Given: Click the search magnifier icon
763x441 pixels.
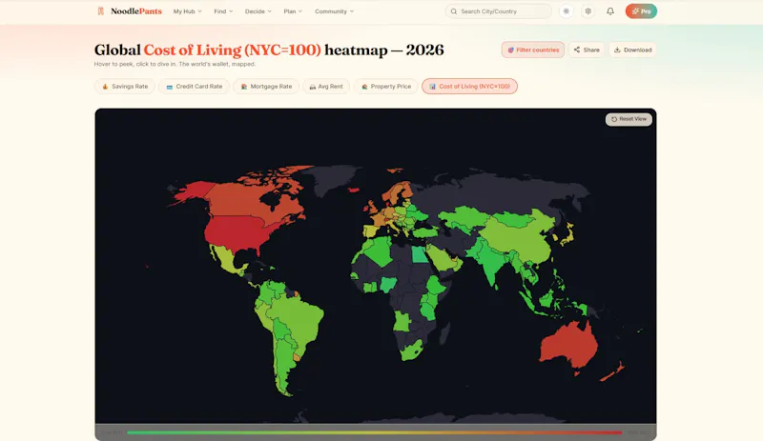Looking at the screenshot, I should coord(454,11).
